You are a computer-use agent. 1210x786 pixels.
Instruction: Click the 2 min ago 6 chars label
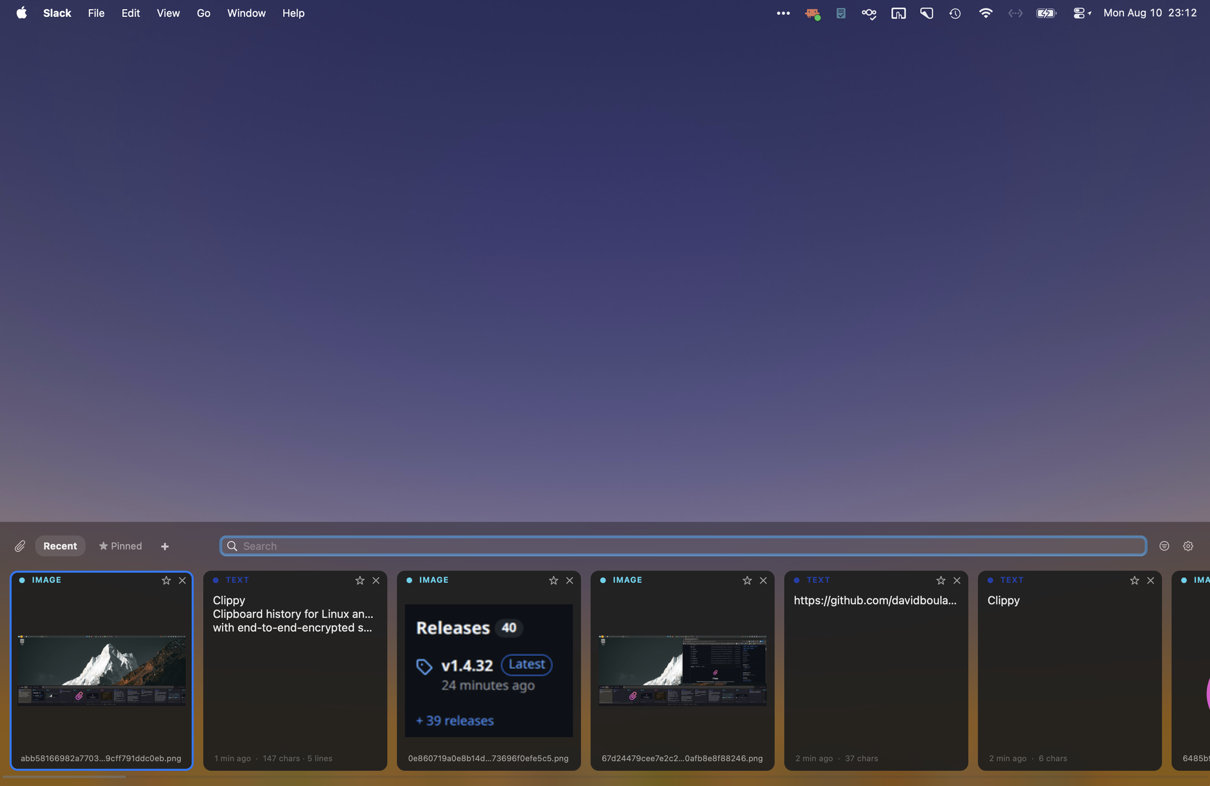tap(1028, 758)
